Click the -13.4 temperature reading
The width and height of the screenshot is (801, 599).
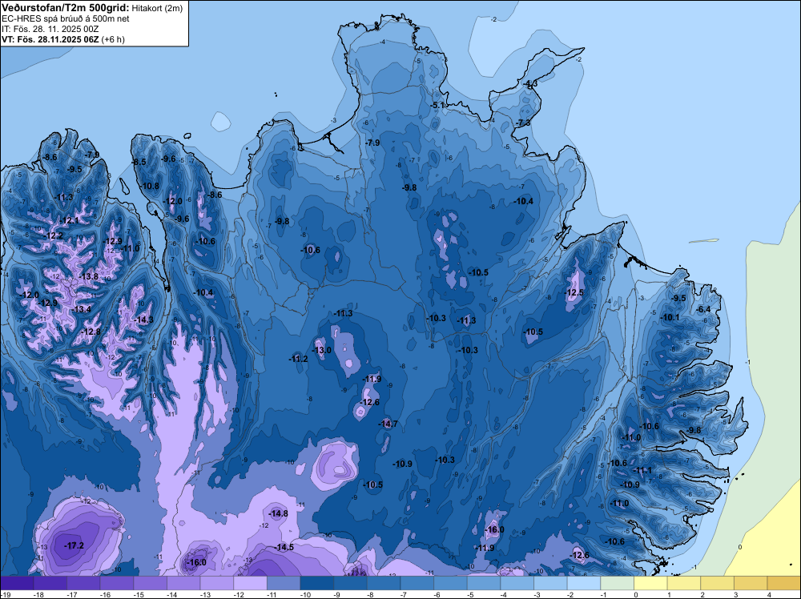[x=81, y=309]
